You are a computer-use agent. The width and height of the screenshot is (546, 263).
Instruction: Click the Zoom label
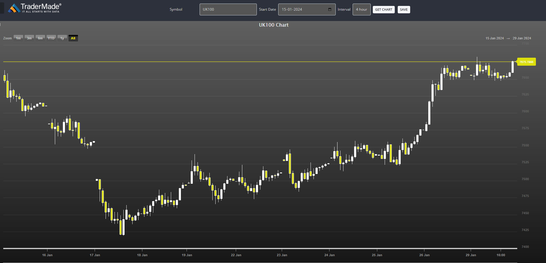click(7, 38)
